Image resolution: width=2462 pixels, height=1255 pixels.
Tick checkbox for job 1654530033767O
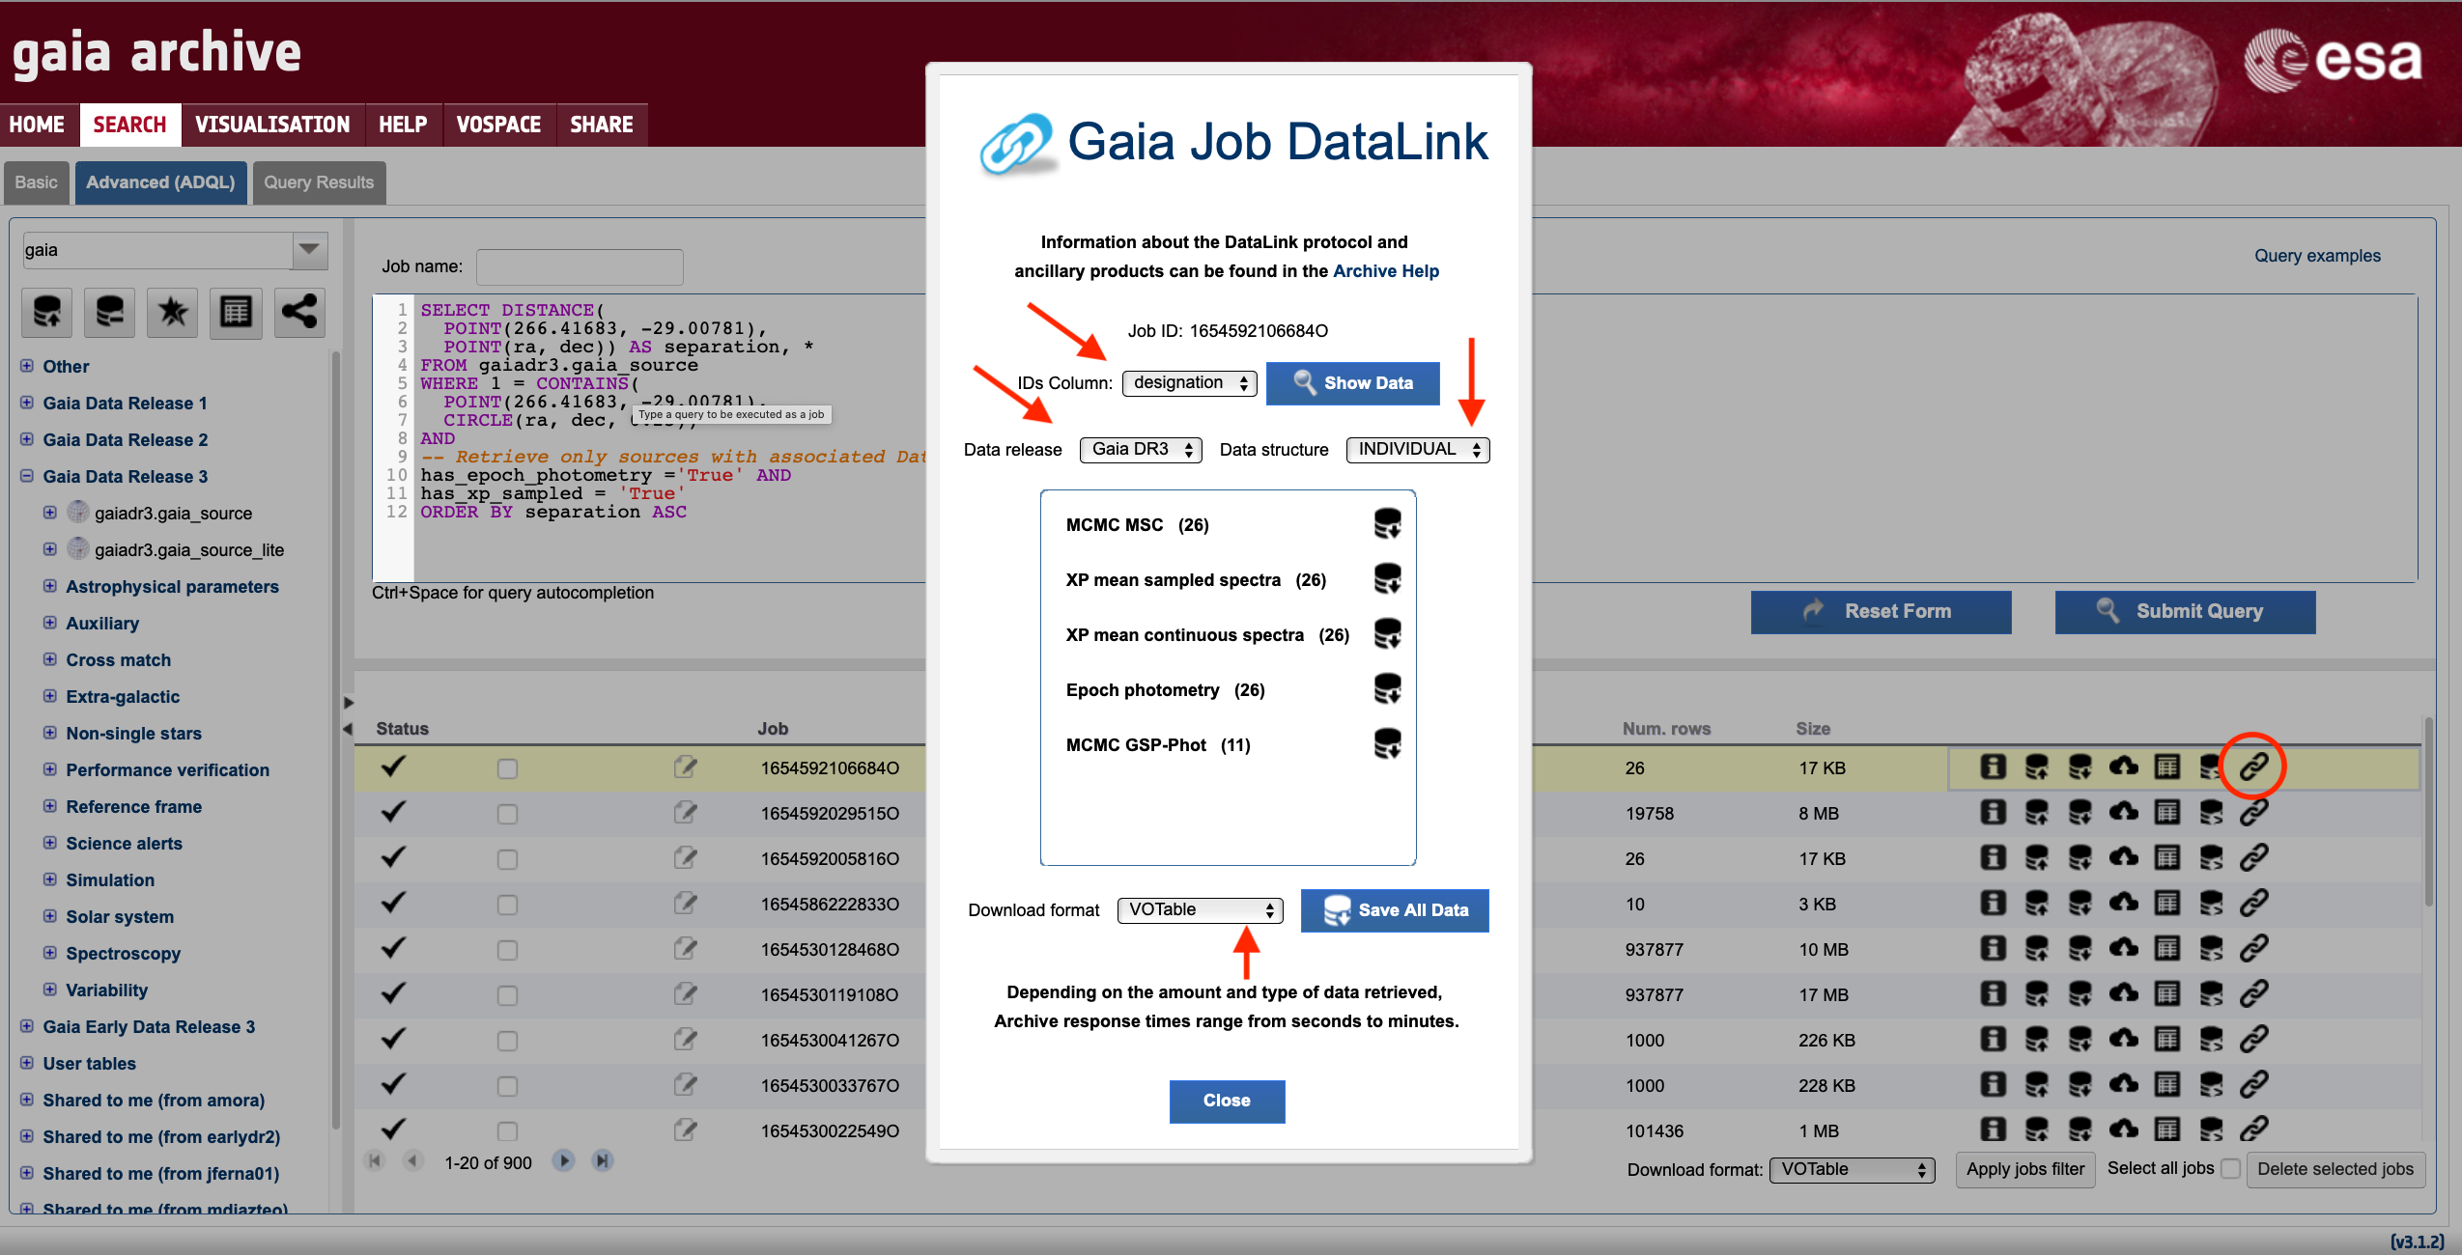(x=507, y=1086)
